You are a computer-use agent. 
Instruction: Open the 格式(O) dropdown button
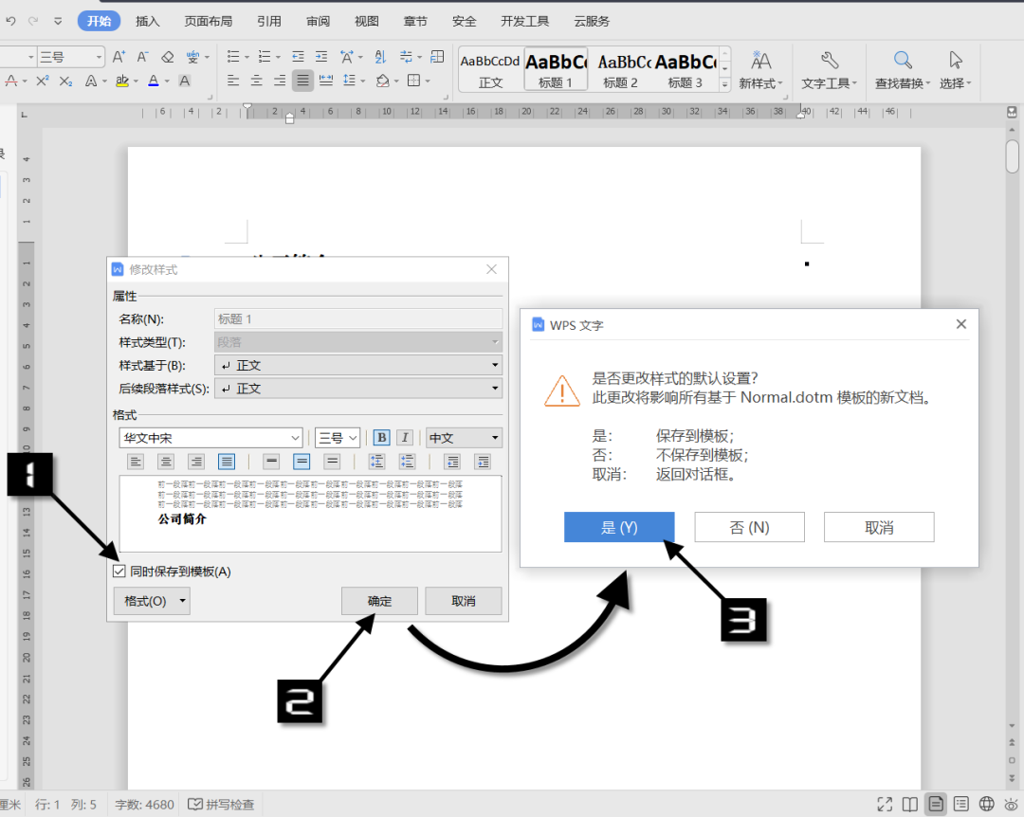pos(152,601)
